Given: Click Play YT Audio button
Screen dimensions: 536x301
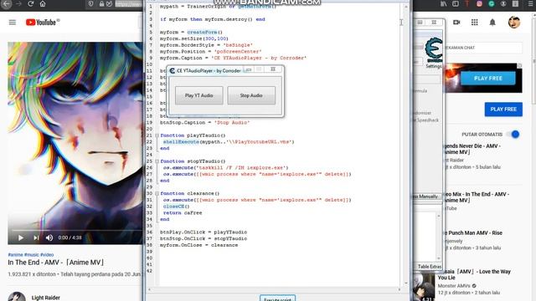Looking at the screenshot, I should 199,95.
